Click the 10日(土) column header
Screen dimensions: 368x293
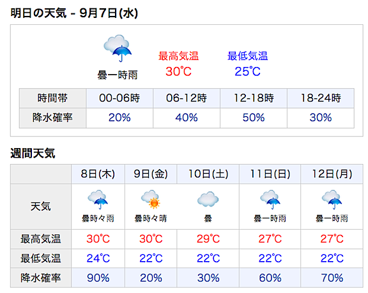[x=208, y=174]
